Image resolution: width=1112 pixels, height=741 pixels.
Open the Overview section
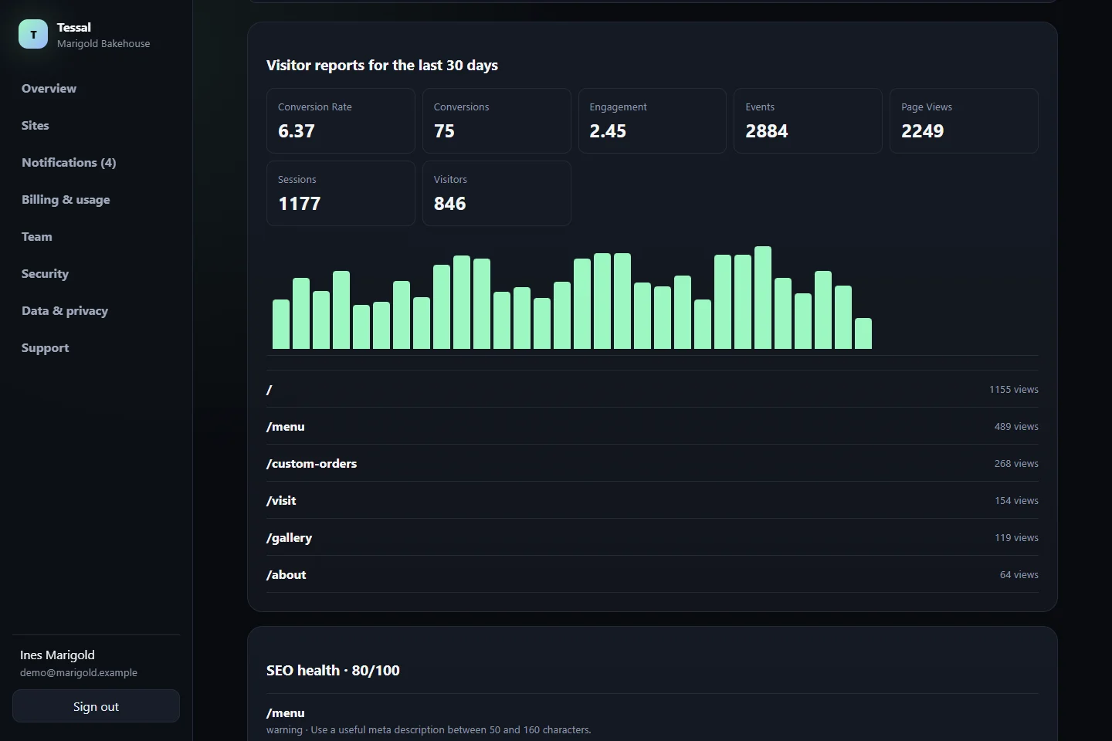click(x=49, y=89)
